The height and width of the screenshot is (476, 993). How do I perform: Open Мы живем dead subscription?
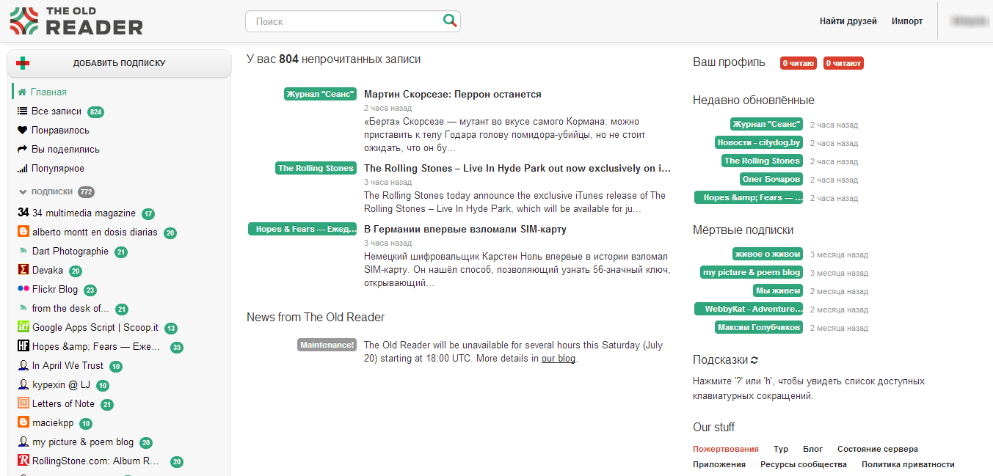click(778, 290)
